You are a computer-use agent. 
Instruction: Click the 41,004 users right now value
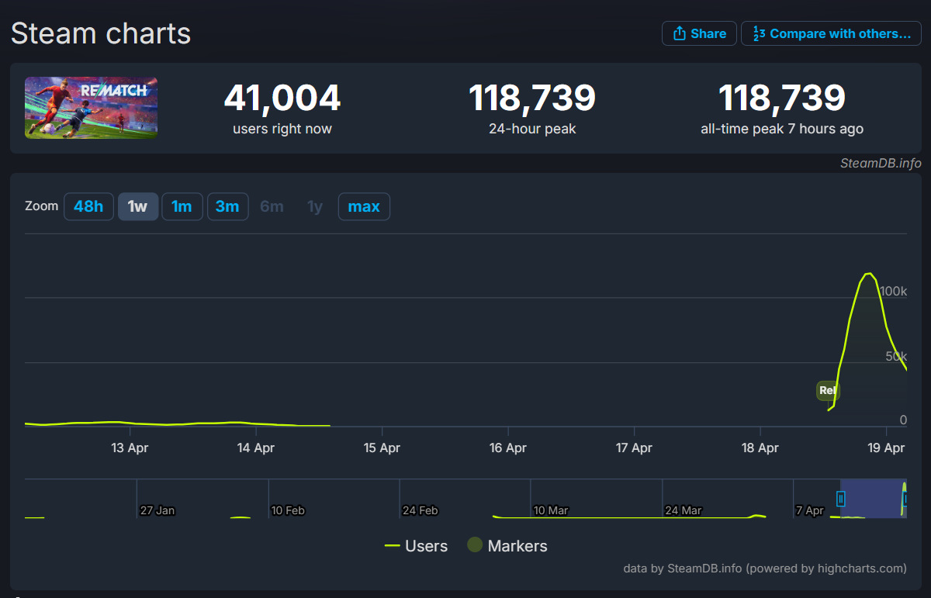282,98
